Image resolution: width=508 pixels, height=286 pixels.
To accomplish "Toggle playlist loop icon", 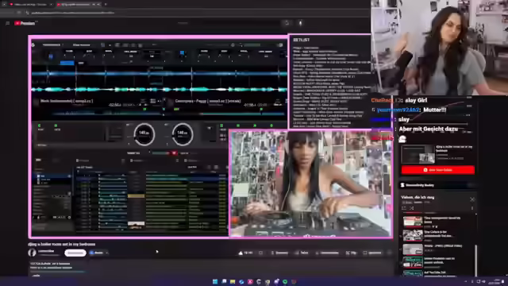I will point(404,208).
